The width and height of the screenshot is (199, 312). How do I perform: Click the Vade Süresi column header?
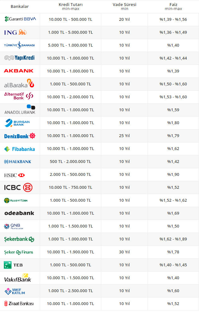124,6
